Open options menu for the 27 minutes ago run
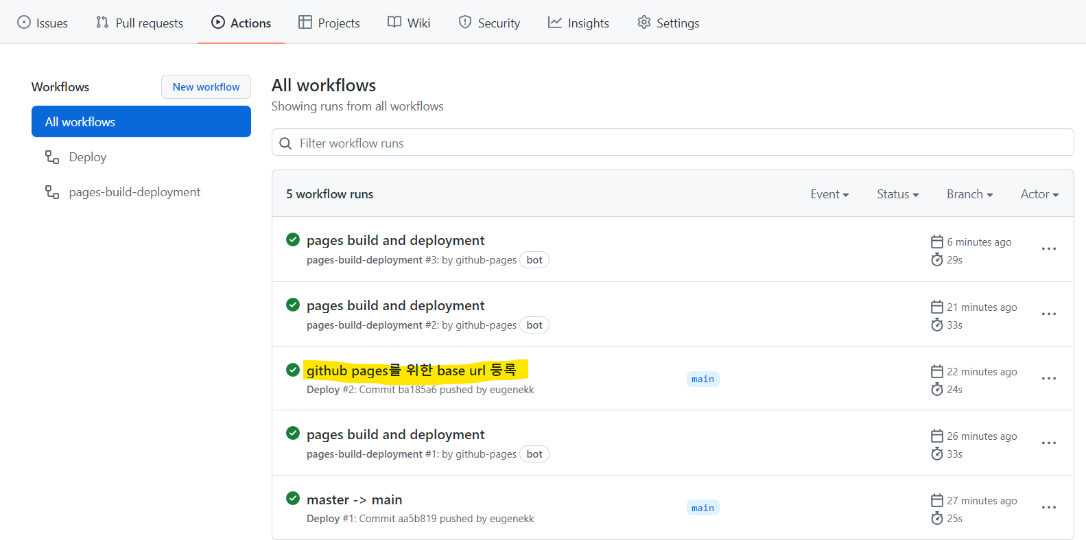 pyautogui.click(x=1048, y=507)
